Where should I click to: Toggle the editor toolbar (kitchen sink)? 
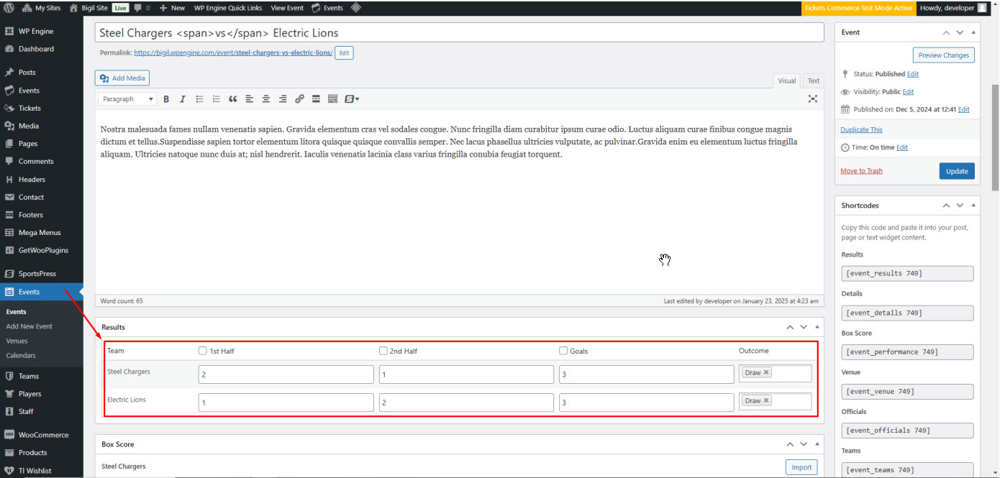tap(332, 99)
